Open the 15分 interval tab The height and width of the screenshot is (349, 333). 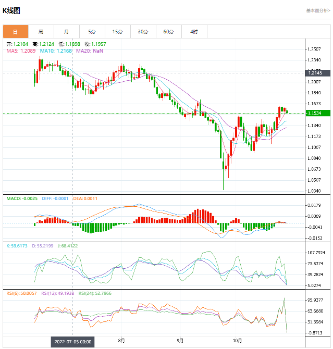click(118, 32)
